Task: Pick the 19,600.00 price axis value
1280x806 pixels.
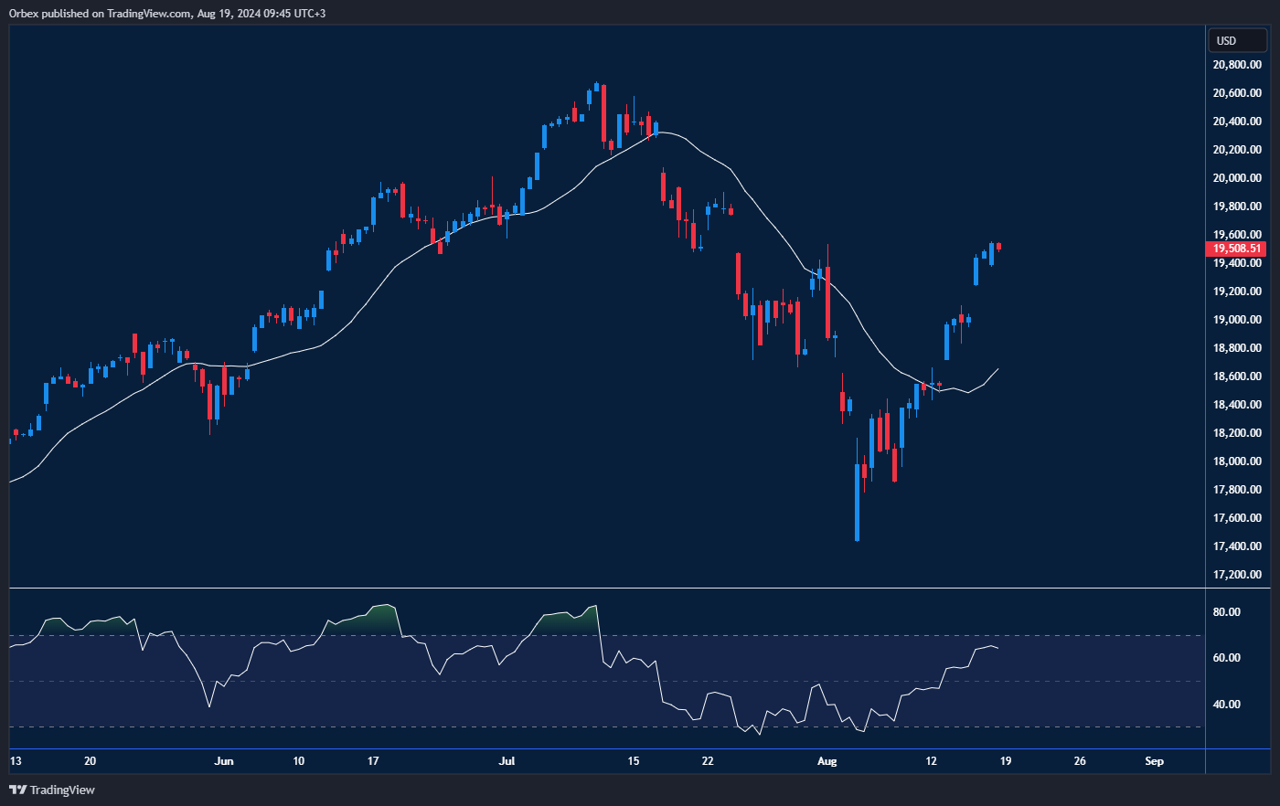Action: pyautogui.click(x=1237, y=235)
